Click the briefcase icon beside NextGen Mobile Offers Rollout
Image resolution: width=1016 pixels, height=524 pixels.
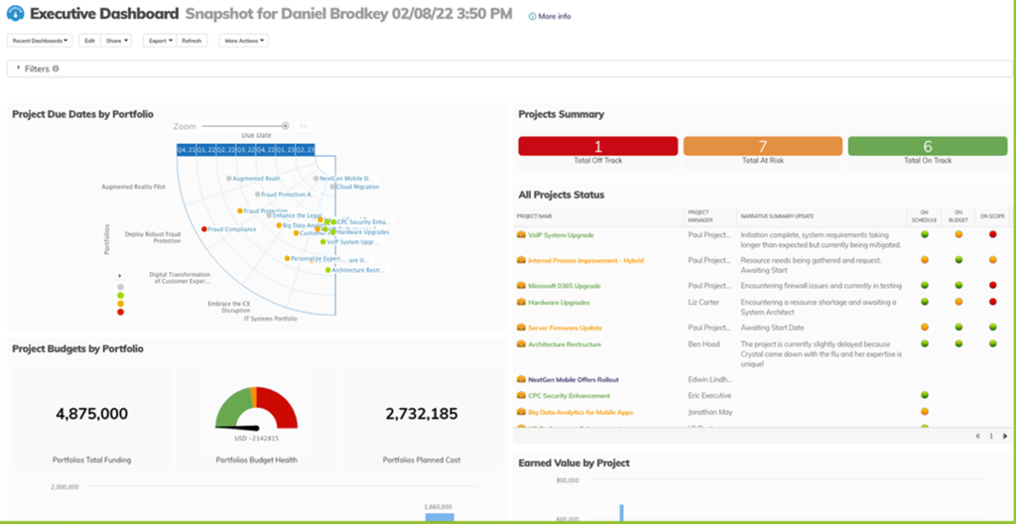tap(521, 379)
